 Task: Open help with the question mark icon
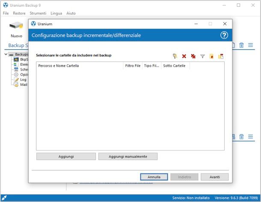point(224,35)
